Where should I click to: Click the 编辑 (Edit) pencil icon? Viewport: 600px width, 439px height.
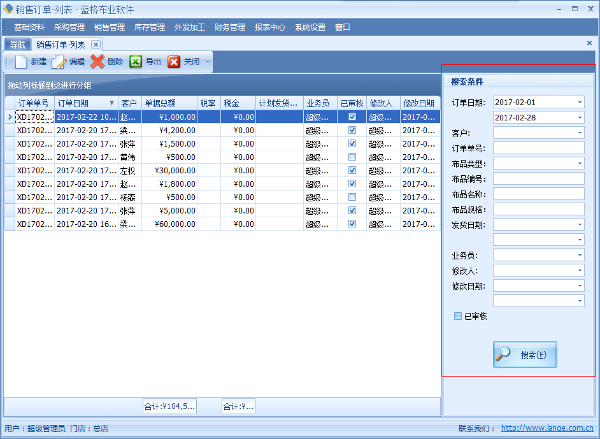coord(59,62)
